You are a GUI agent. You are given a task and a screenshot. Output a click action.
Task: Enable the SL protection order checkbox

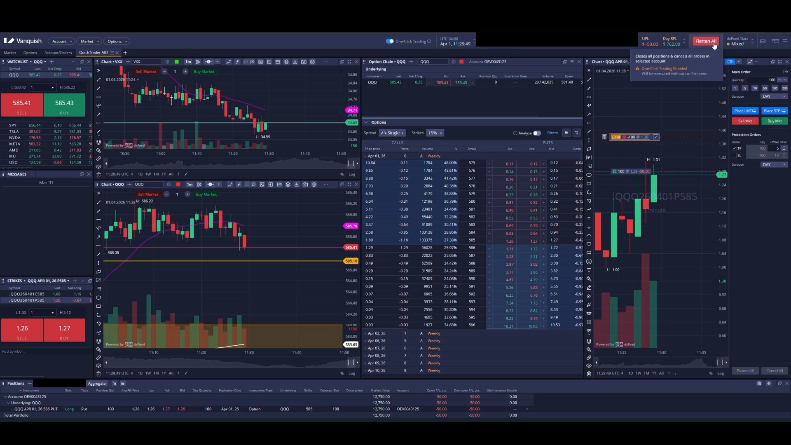coord(734,155)
